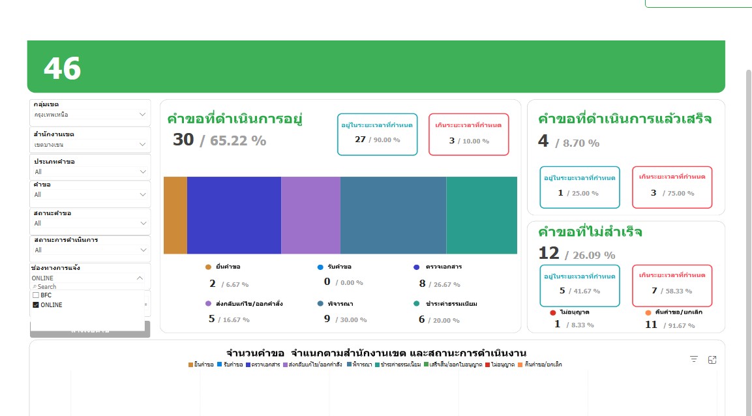
Task: Click the orange คืนคำขอ/ยกเลิก legend dot
Action: coord(648,312)
